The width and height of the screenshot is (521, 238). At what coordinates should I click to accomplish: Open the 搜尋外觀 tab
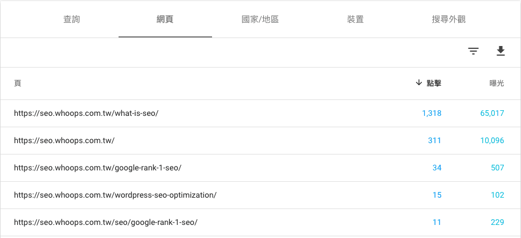point(449,19)
